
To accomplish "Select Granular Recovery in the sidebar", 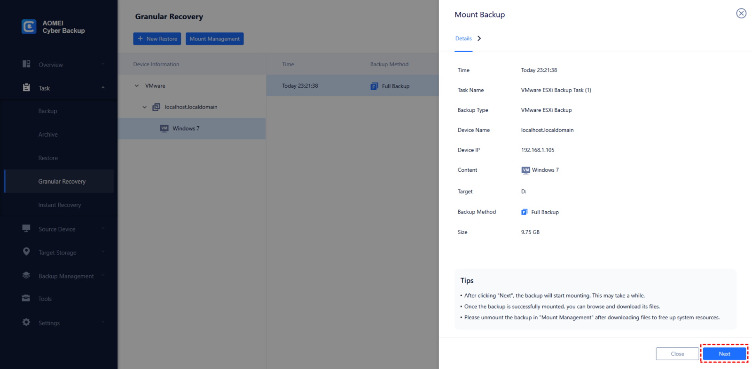I will [59, 181].
